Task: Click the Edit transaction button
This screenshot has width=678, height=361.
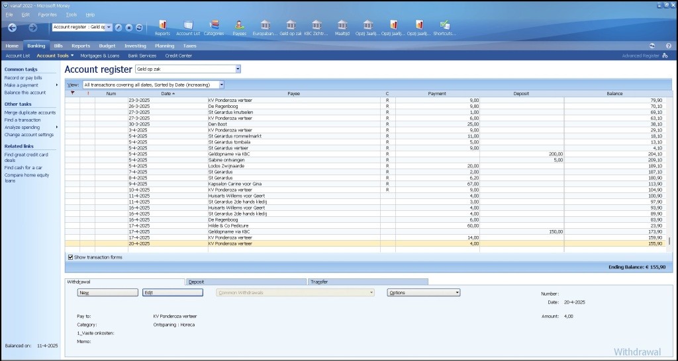Action: 173,293
